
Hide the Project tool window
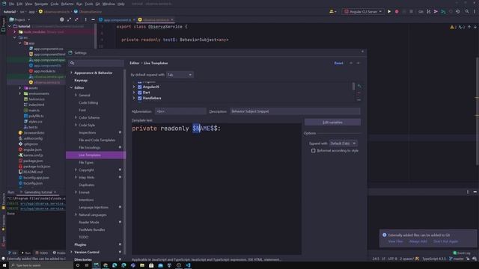(x=93, y=19)
